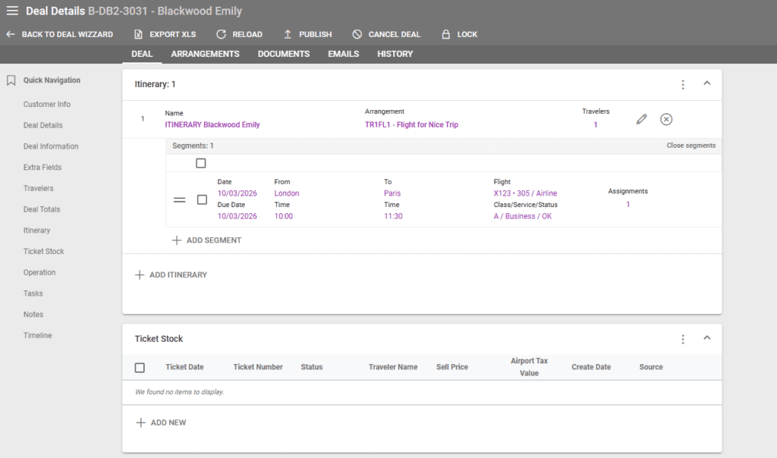Screen dimensions: 777x458
Task: Open TR1FL1 Flight for Nice Trip arrangement
Action: [411, 125]
